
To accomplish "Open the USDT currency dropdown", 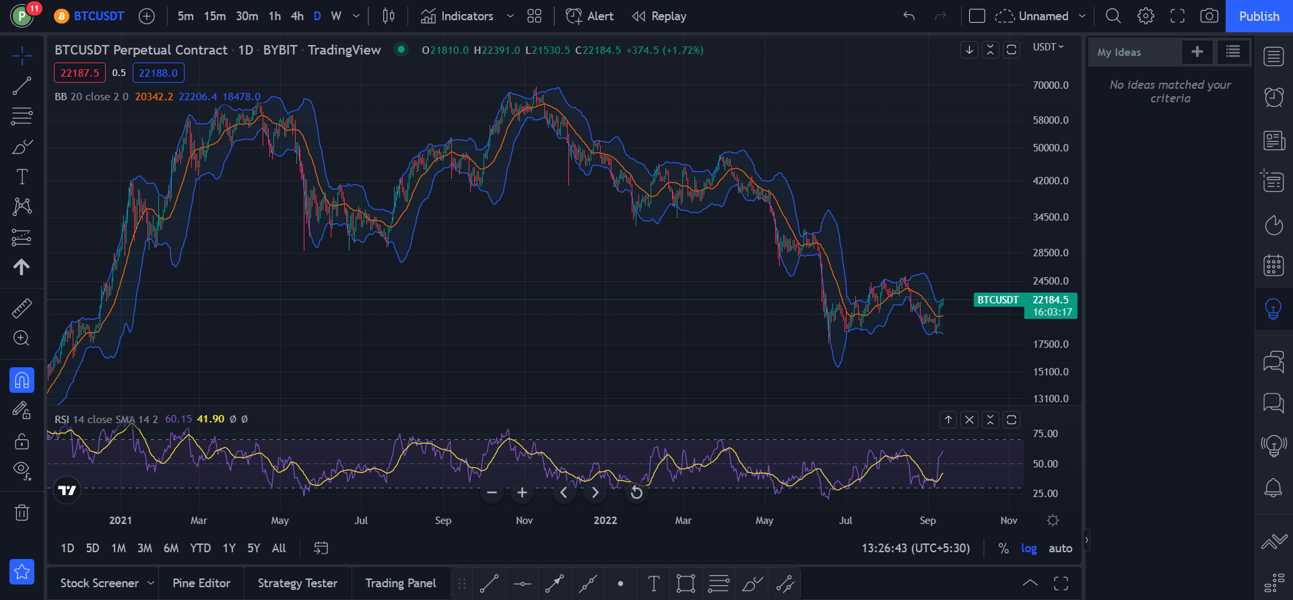I will (x=1049, y=47).
